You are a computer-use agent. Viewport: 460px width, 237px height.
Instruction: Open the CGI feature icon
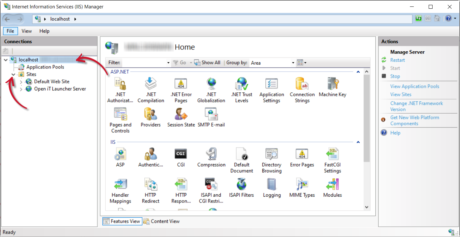[181, 154]
